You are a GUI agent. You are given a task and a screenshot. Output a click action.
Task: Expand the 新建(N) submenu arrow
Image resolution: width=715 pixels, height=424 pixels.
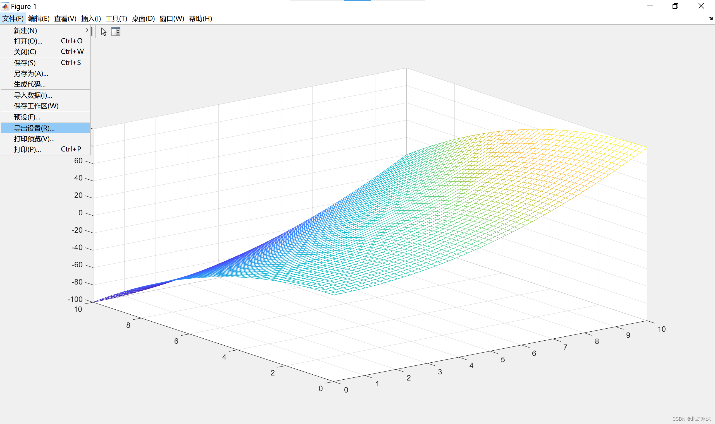pyautogui.click(x=87, y=30)
